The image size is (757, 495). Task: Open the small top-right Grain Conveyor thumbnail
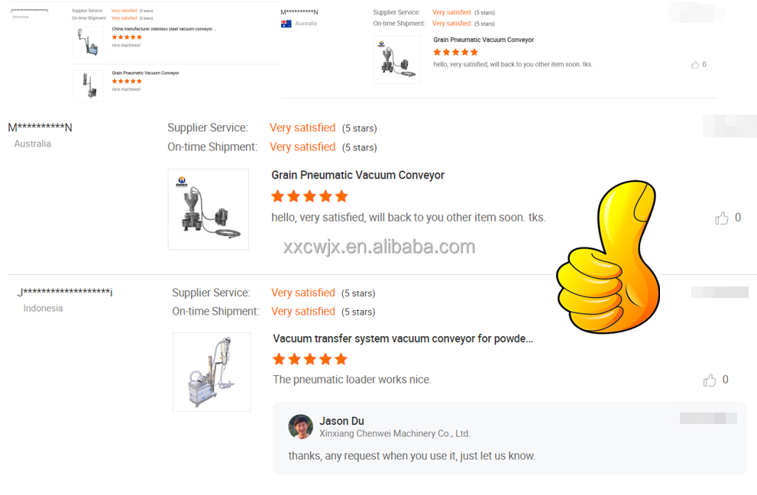click(397, 60)
